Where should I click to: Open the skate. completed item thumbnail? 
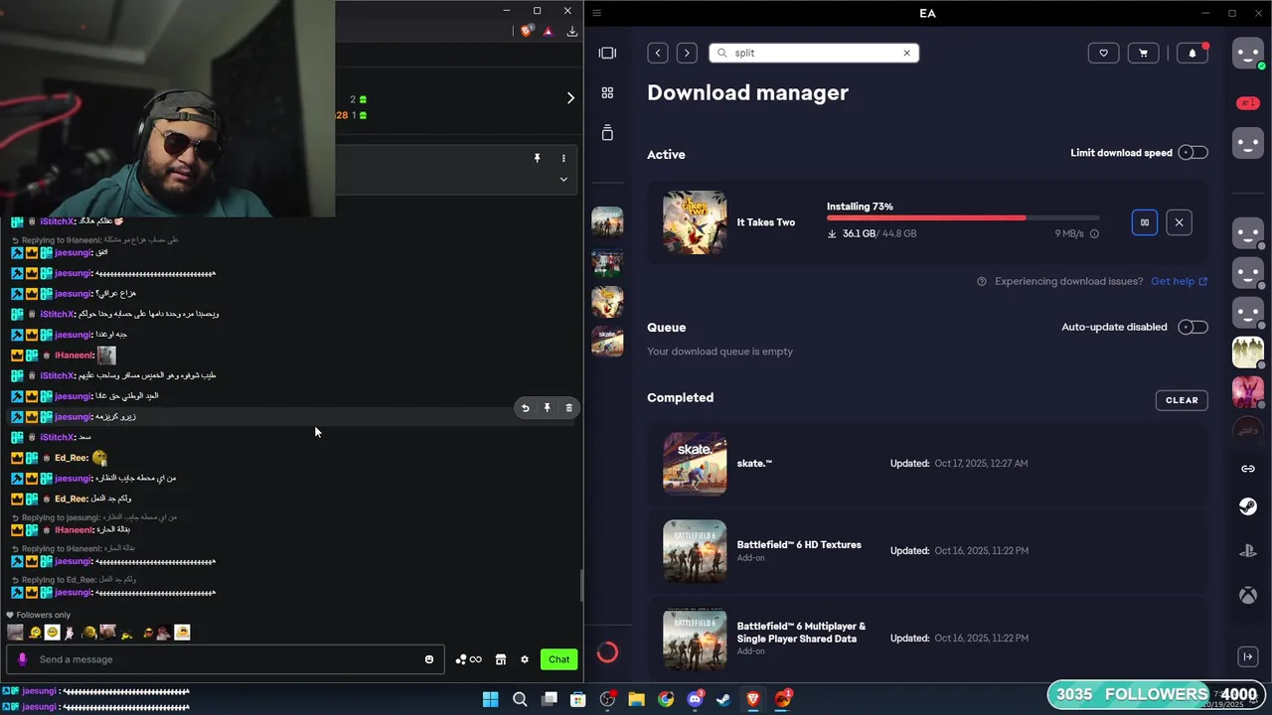click(x=695, y=463)
